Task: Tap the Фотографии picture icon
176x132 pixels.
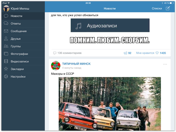Action: click(x=6, y=54)
